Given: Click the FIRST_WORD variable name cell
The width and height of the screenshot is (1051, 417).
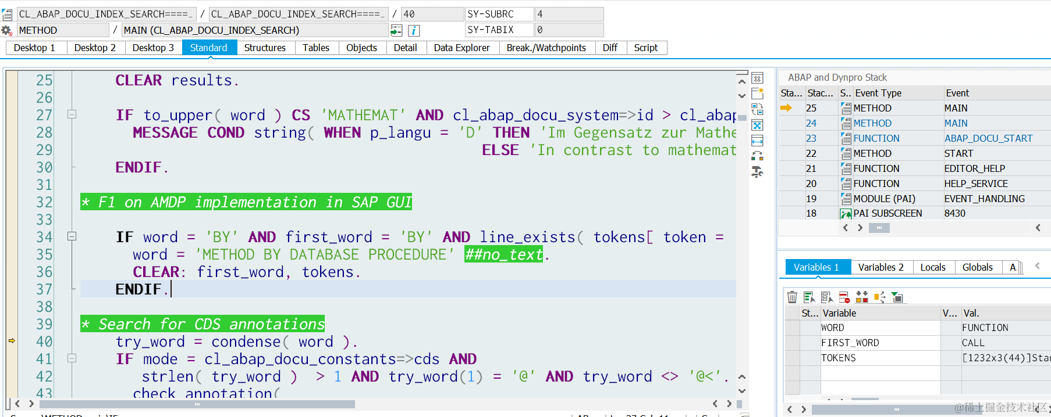Looking at the screenshot, I should [x=880, y=343].
